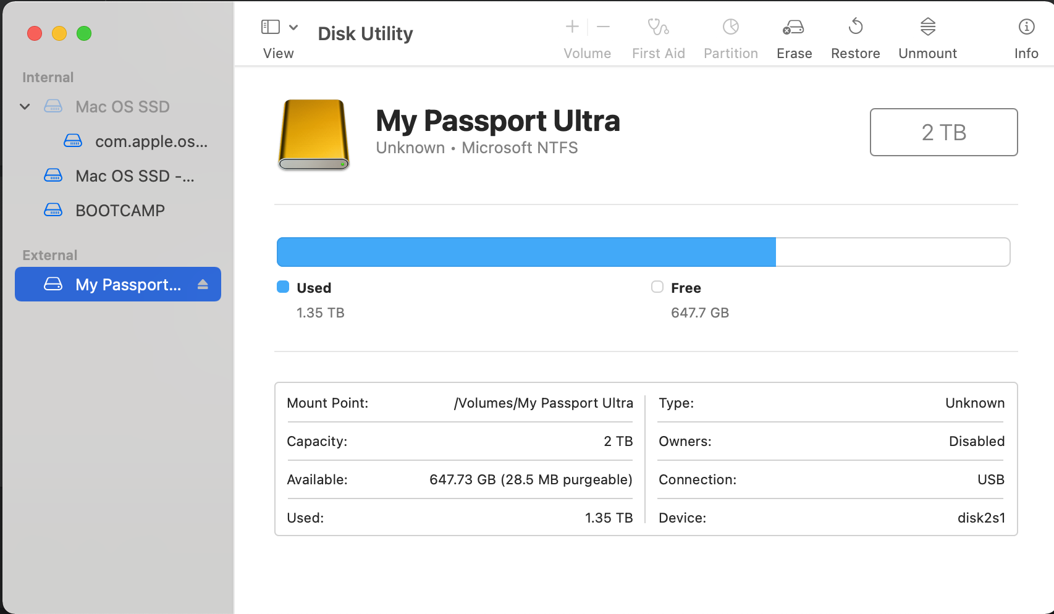Screen dimensions: 1054x614
Task: Click the Unmount toolbar icon
Action: 928,27
